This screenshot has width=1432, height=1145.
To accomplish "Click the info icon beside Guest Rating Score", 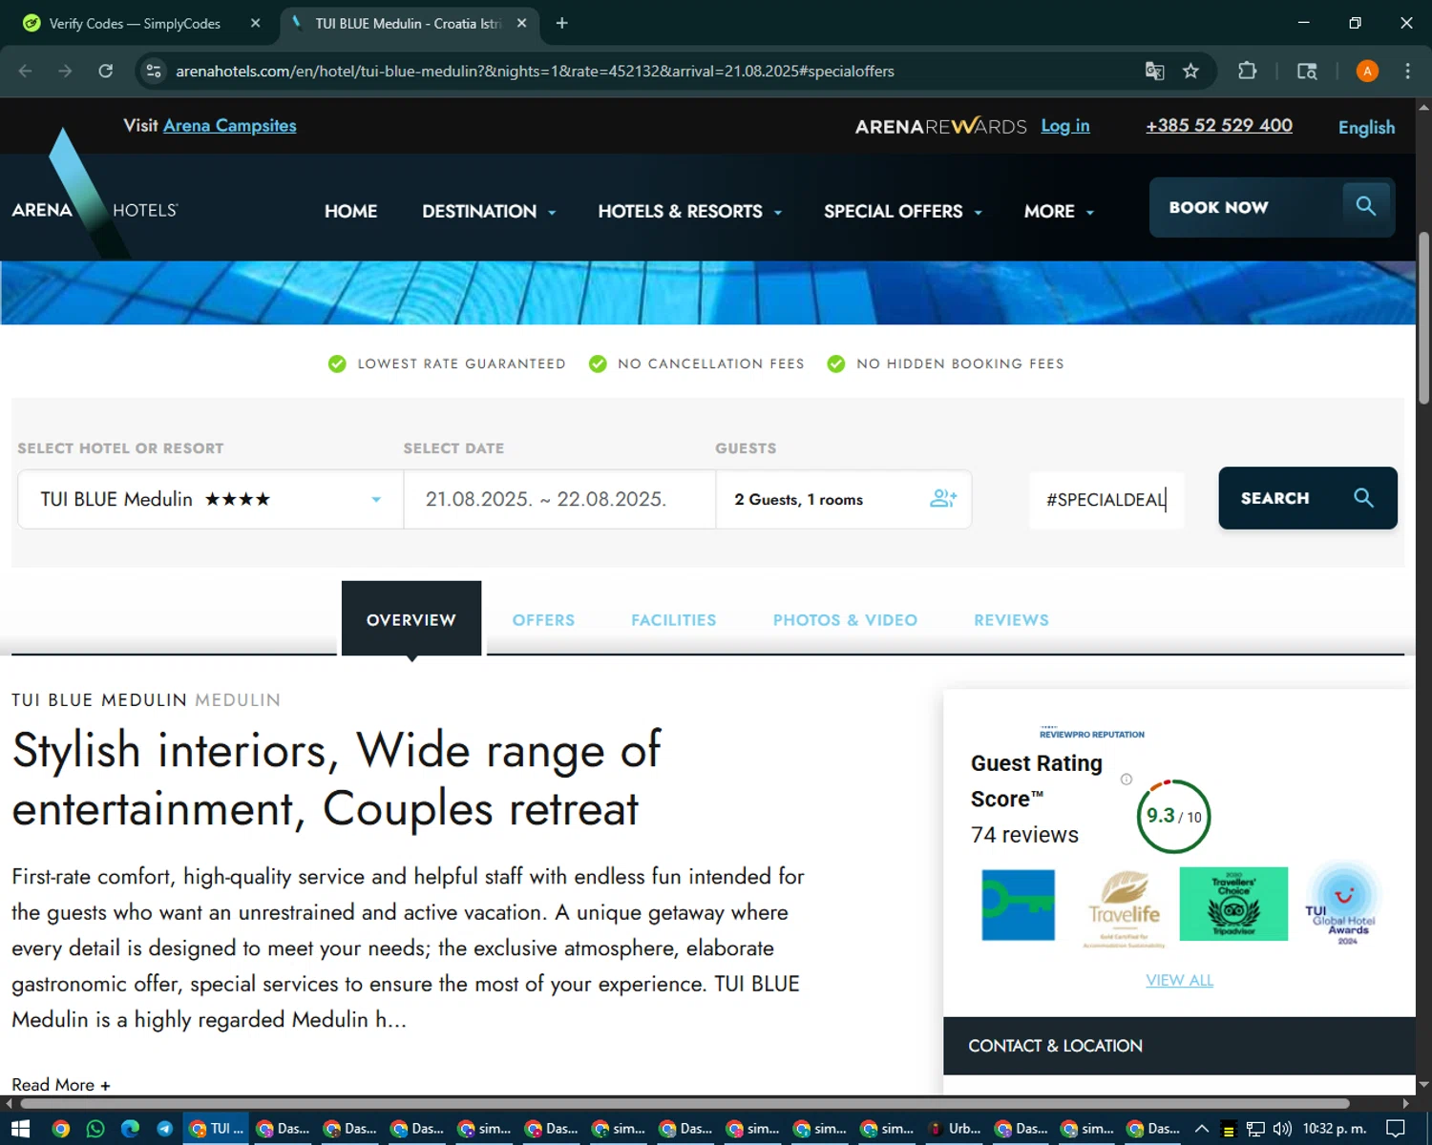I will (1127, 779).
